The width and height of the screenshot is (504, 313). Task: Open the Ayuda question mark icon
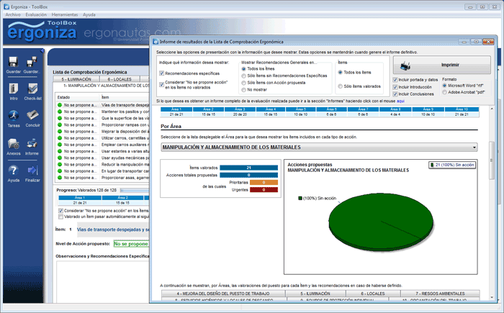click(14, 171)
